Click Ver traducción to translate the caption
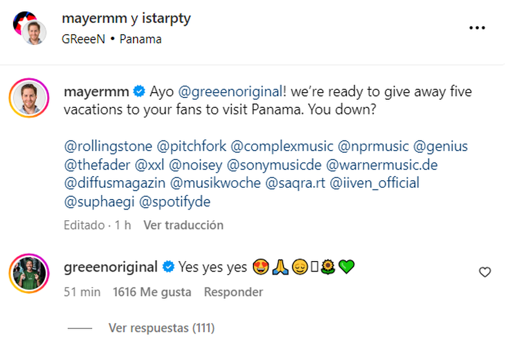Screen dimensions: 505x346 (183, 225)
